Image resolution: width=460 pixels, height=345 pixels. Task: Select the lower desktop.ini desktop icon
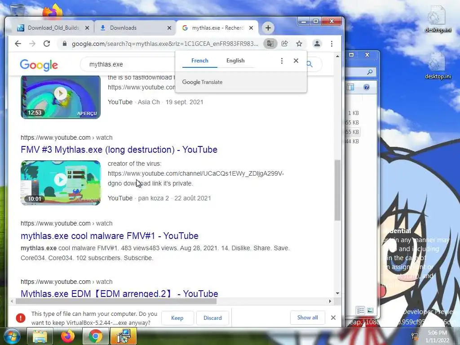pyautogui.click(x=438, y=66)
